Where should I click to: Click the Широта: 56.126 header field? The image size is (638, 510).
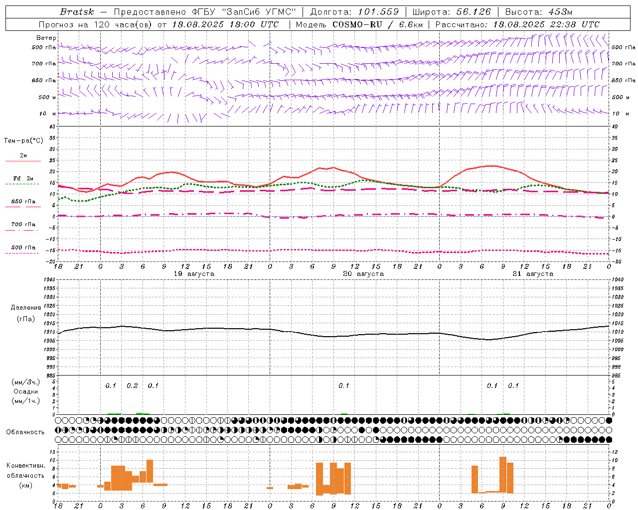pos(452,12)
